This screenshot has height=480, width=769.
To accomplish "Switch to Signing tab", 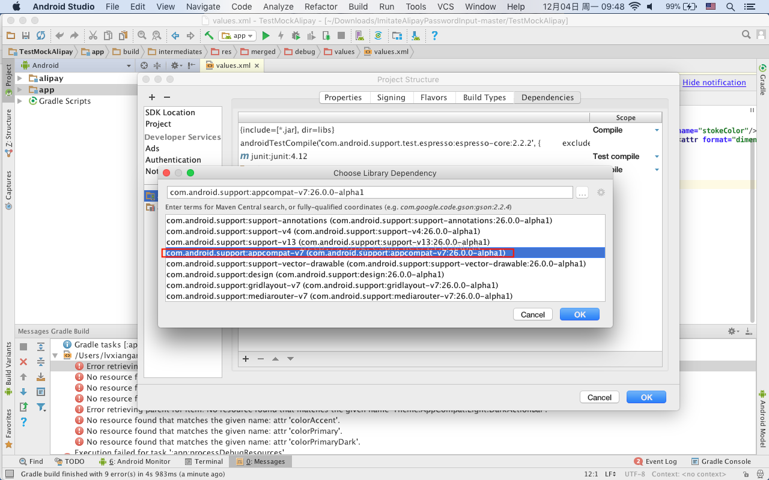I will [x=391, y=97].
